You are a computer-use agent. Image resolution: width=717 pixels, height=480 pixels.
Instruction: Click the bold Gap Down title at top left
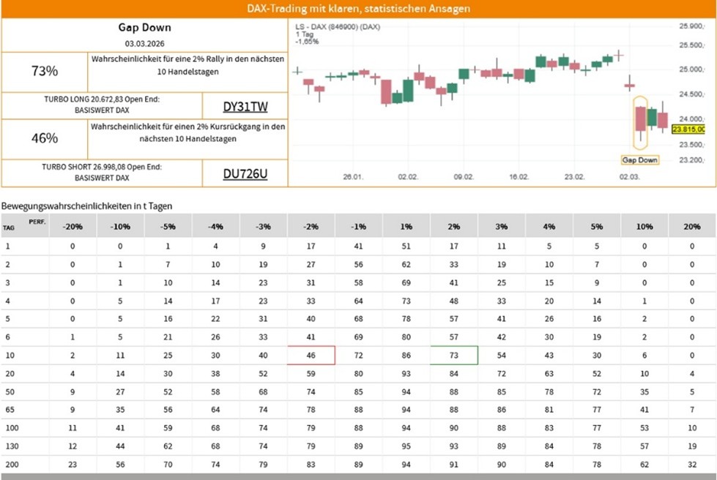coord(144,28)
